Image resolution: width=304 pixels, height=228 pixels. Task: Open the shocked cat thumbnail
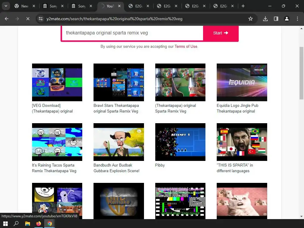(242, 201)
